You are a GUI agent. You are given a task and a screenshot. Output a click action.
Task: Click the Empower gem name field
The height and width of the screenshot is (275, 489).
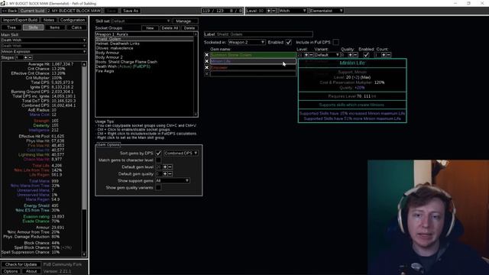click(x=253, y=67)
